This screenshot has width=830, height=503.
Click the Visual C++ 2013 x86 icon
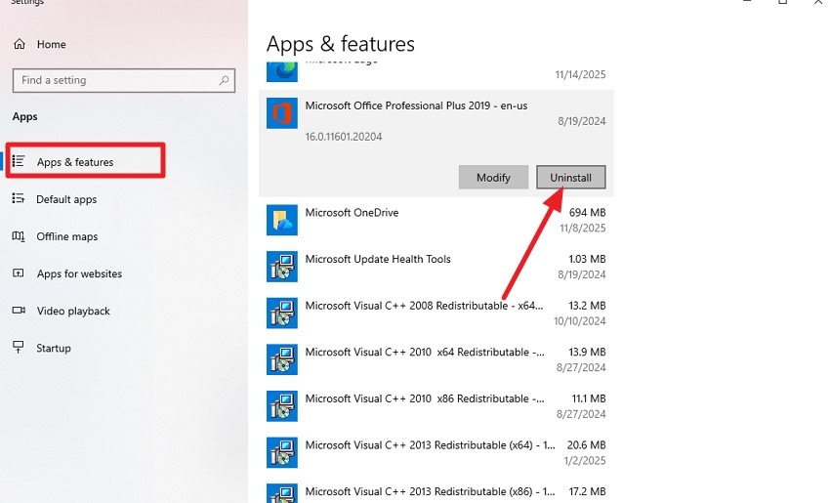pos(281,493)
